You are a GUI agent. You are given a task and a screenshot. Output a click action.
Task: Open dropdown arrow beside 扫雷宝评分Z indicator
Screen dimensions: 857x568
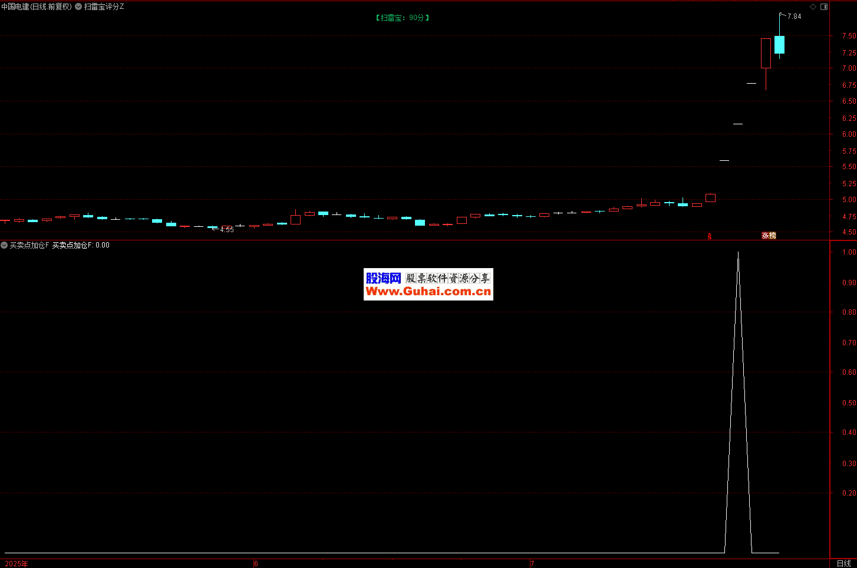tap(78, 6)
